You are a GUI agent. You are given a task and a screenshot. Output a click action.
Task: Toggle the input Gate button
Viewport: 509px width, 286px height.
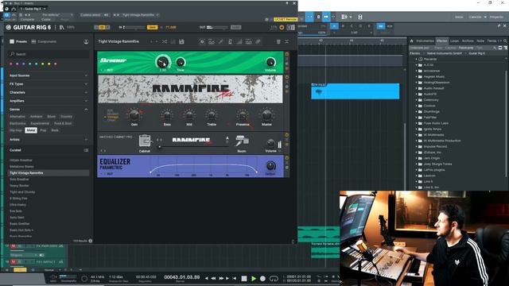pyautogui.click(x=152, y=27)
